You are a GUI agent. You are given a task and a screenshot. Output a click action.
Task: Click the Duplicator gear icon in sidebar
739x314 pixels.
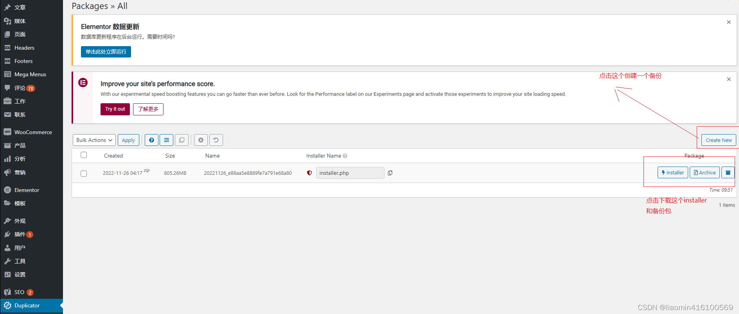7,305
